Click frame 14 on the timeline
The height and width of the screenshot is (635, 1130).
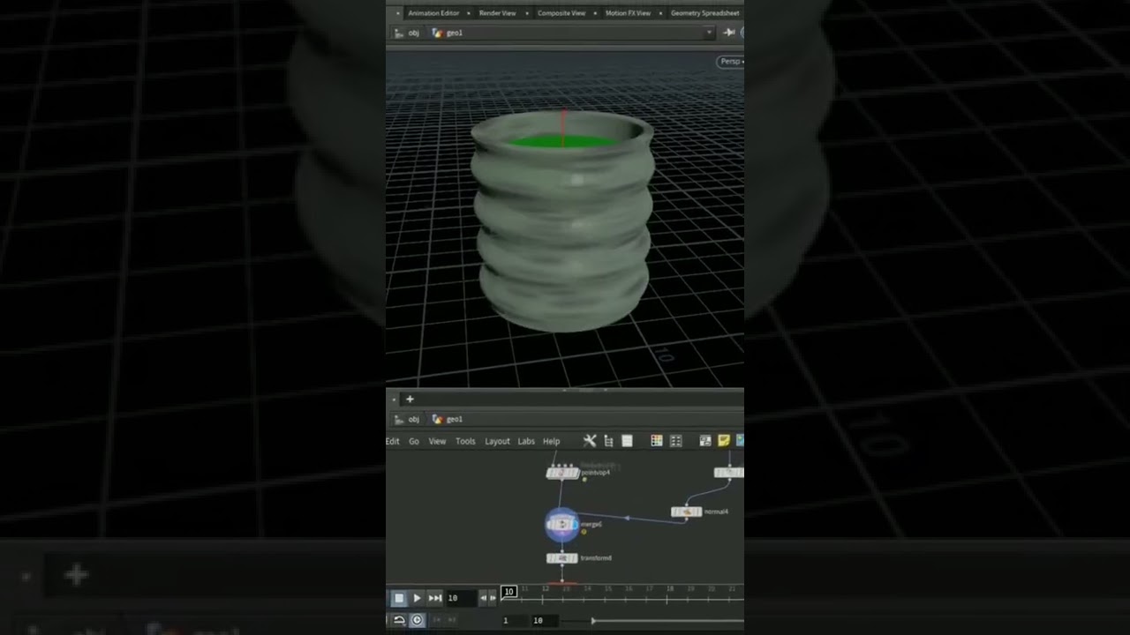(587, 589)
